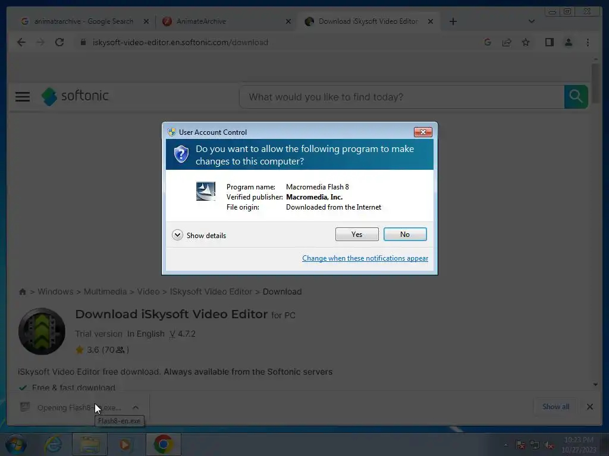Screen dimensions: 609x456
Task: Click the page vertical scrollbar
Action: pos(595,84)
